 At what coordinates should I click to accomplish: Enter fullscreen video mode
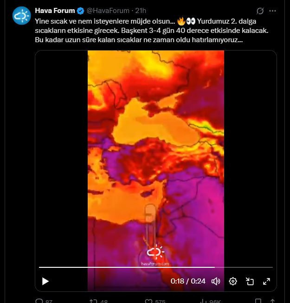click(267, 281)
